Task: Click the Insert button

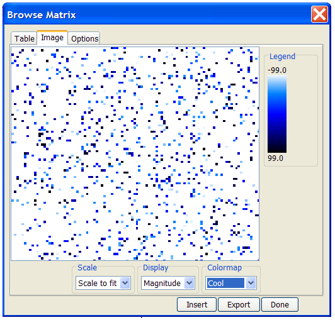Action: [x=196, y=304]
